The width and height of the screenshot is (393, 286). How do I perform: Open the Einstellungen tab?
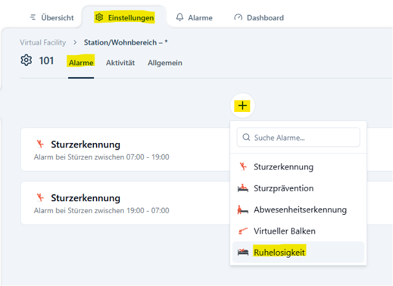tap(125, 17)
